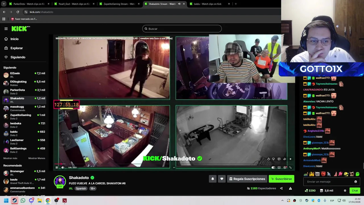Open iwobeka channel in sidebar
The image size is (364, 205).
[x=24, y=125]
